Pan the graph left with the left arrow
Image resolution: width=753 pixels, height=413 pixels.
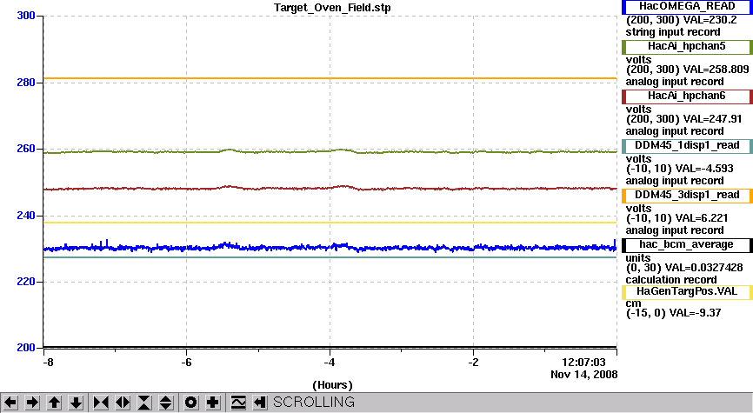click(x=10, y=403)
